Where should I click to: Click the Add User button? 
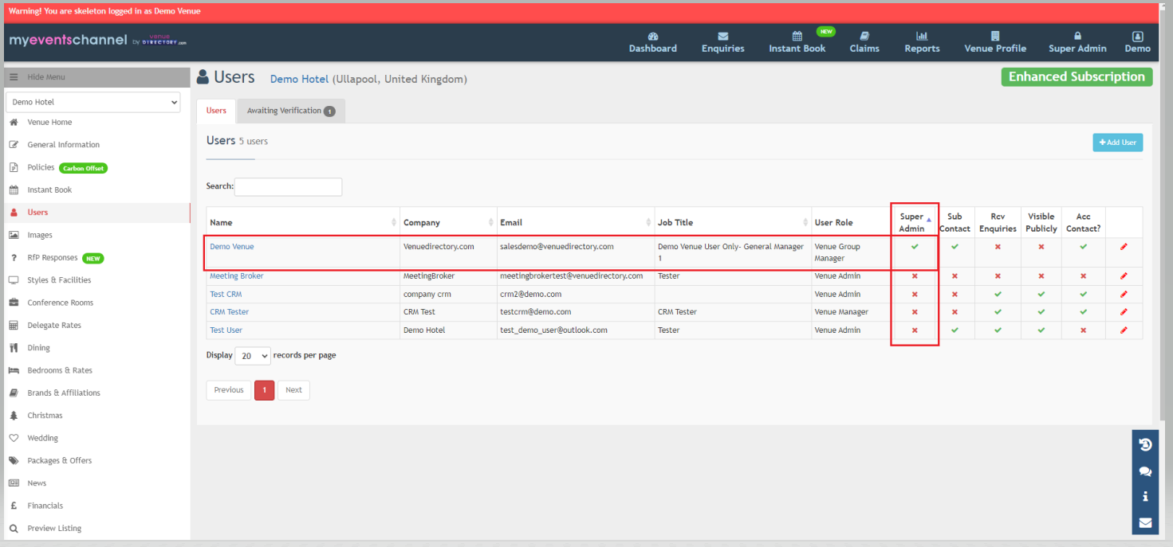[x=1117, y=143]
